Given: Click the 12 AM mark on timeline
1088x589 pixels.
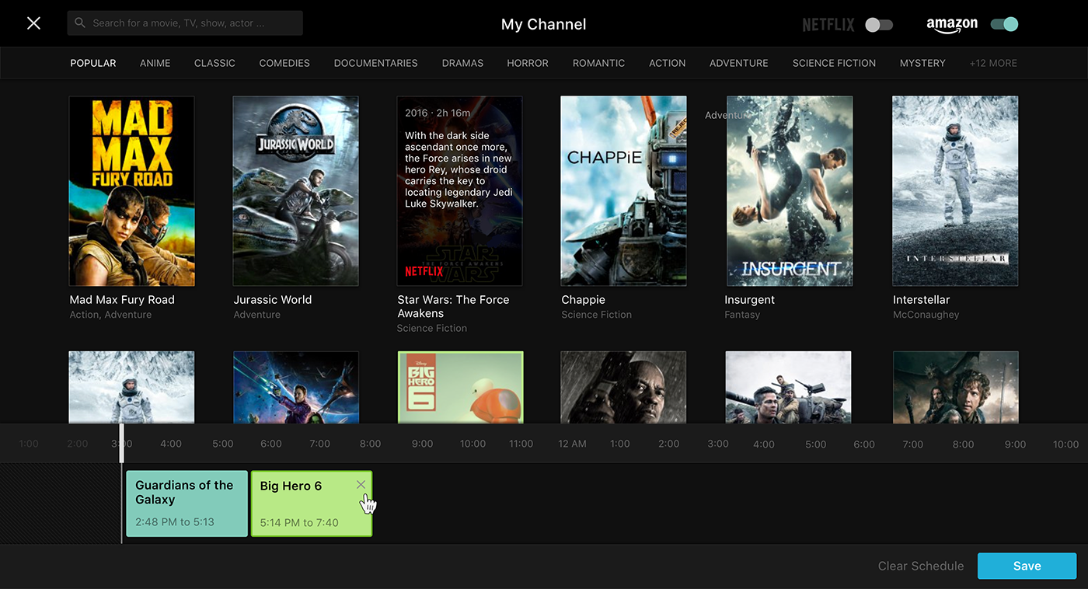Looking at the screenshot, I should pos(572,444).
